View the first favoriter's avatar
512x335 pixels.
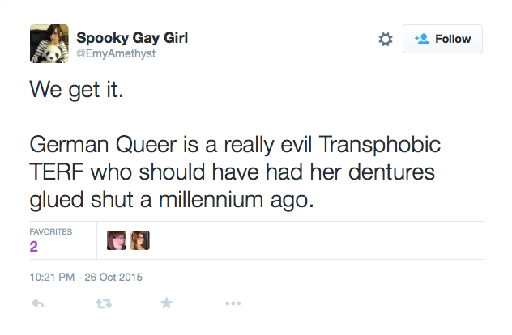pyautogui.click(x=116, y=240)
